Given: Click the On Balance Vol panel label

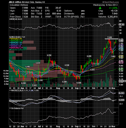Looking at the screenshot, I should (16, 108).
